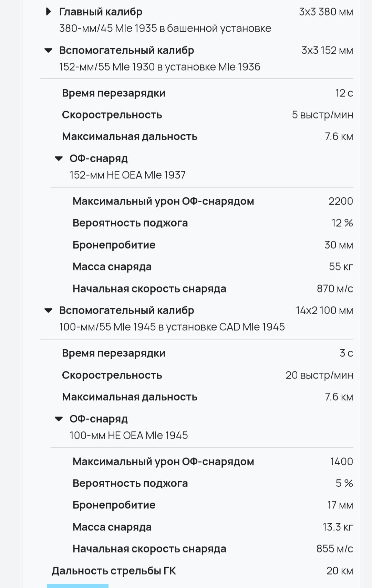The height and width of the screenshot is (588, 372).
Task: Collapse ОФ-снаряд arrow for 152-мм HE OEA Mle 1937
Action: tap(59, 159)
